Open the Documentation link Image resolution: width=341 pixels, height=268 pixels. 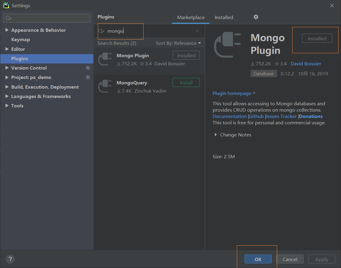click(x=230, y=116)
